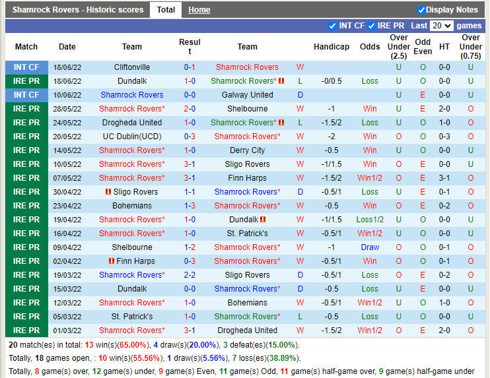Open the Last 20 games dropdown
This screenshot has width=490, height=378.
pos(441,26)
